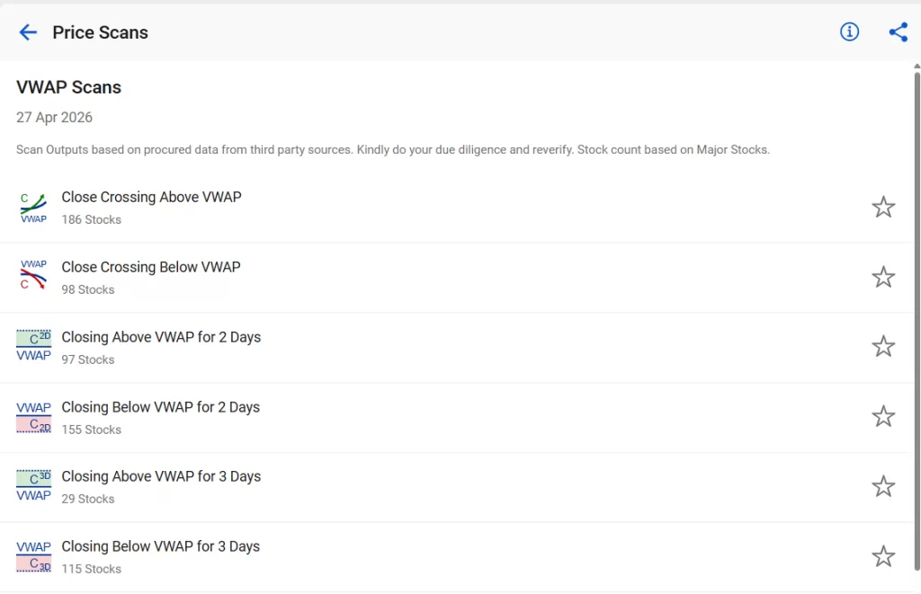Open results for Close Crossing Above VWAP

pos(151,197)
